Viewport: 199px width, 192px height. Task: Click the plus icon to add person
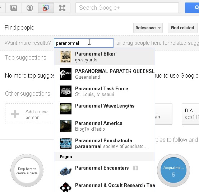click(15, 114)
